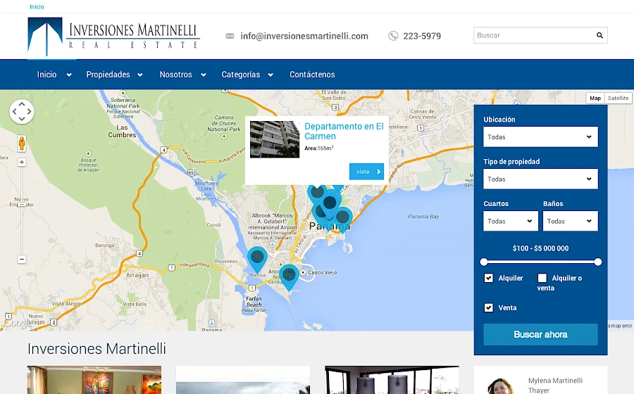Image resolution: width=634 pixels, height=394 pixels.
Task: Click the envelope email icon
Action: tap(230, 36)
